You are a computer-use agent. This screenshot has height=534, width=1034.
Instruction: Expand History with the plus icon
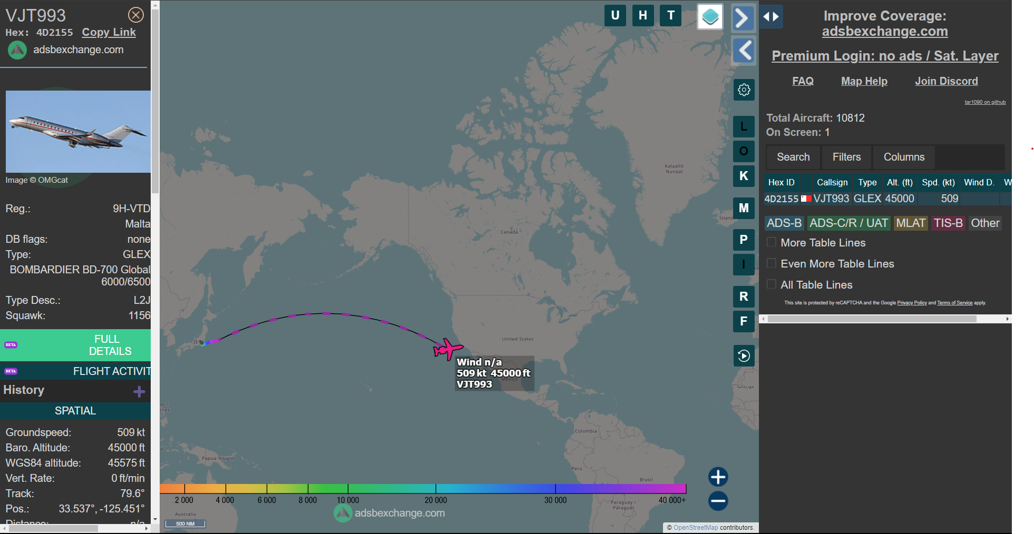(x=139, y=391)
